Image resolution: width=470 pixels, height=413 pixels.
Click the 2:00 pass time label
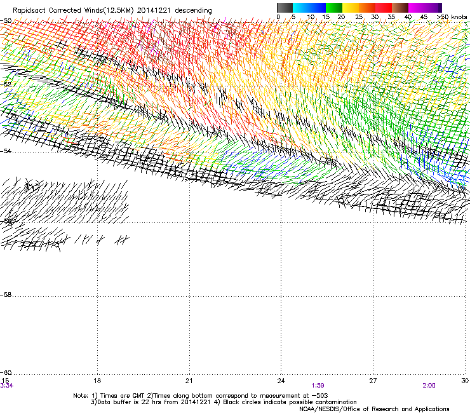[x=429, y=386]
